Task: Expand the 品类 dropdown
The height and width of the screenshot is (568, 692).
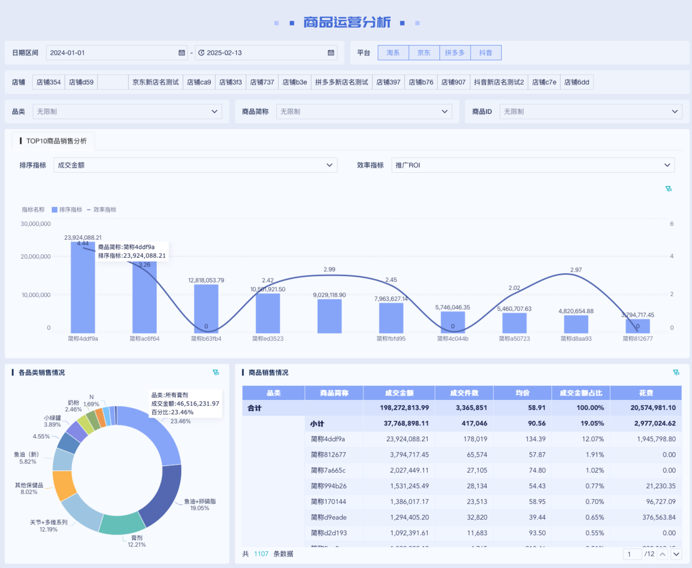Action: (127, 111)
